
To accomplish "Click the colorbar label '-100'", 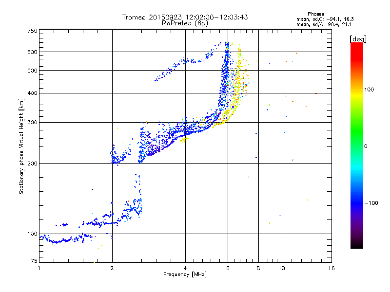I will click(371, 203).
